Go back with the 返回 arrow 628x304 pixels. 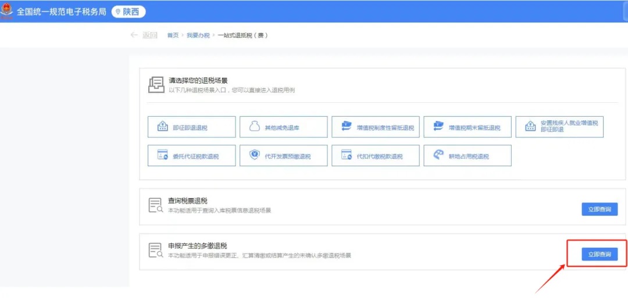click(x=134, y=35)
